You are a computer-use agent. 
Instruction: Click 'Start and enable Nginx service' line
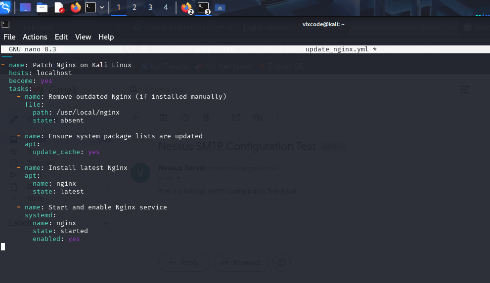[x=107, y=207]
